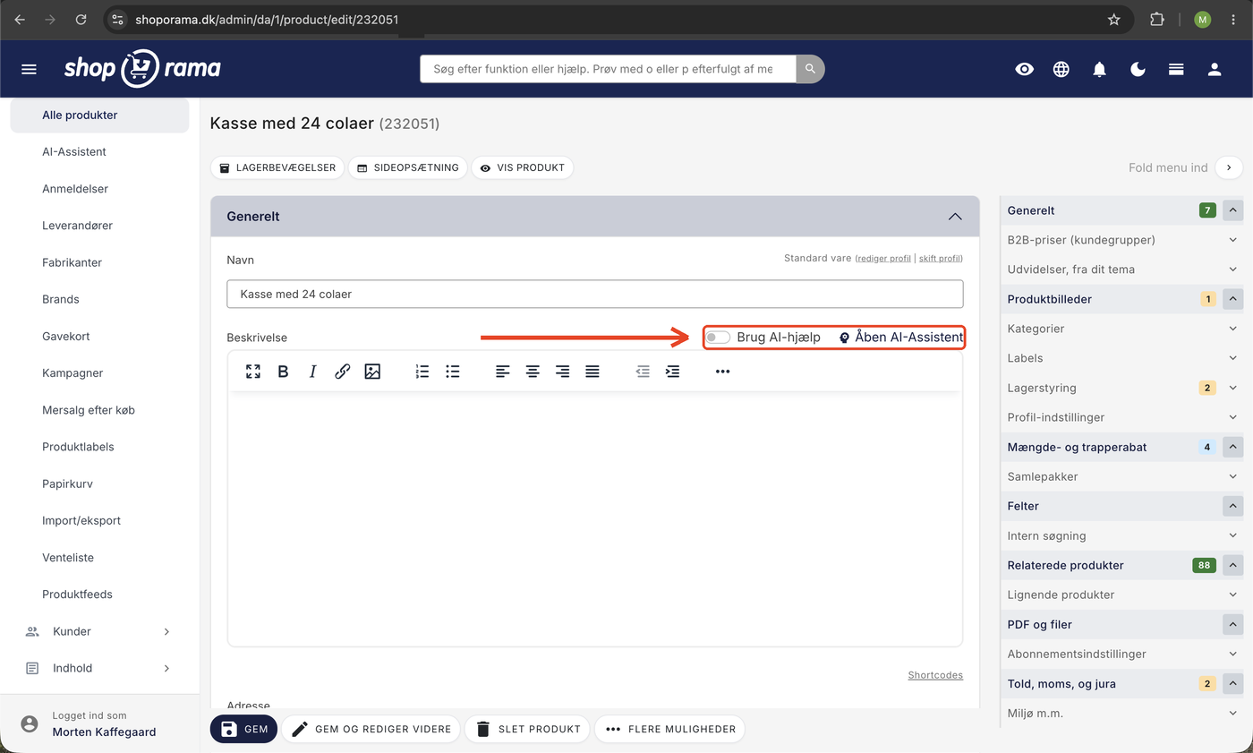The image size is (1253, 753).
Task: Open the notifications bell icon
Action: point(1100,69)
